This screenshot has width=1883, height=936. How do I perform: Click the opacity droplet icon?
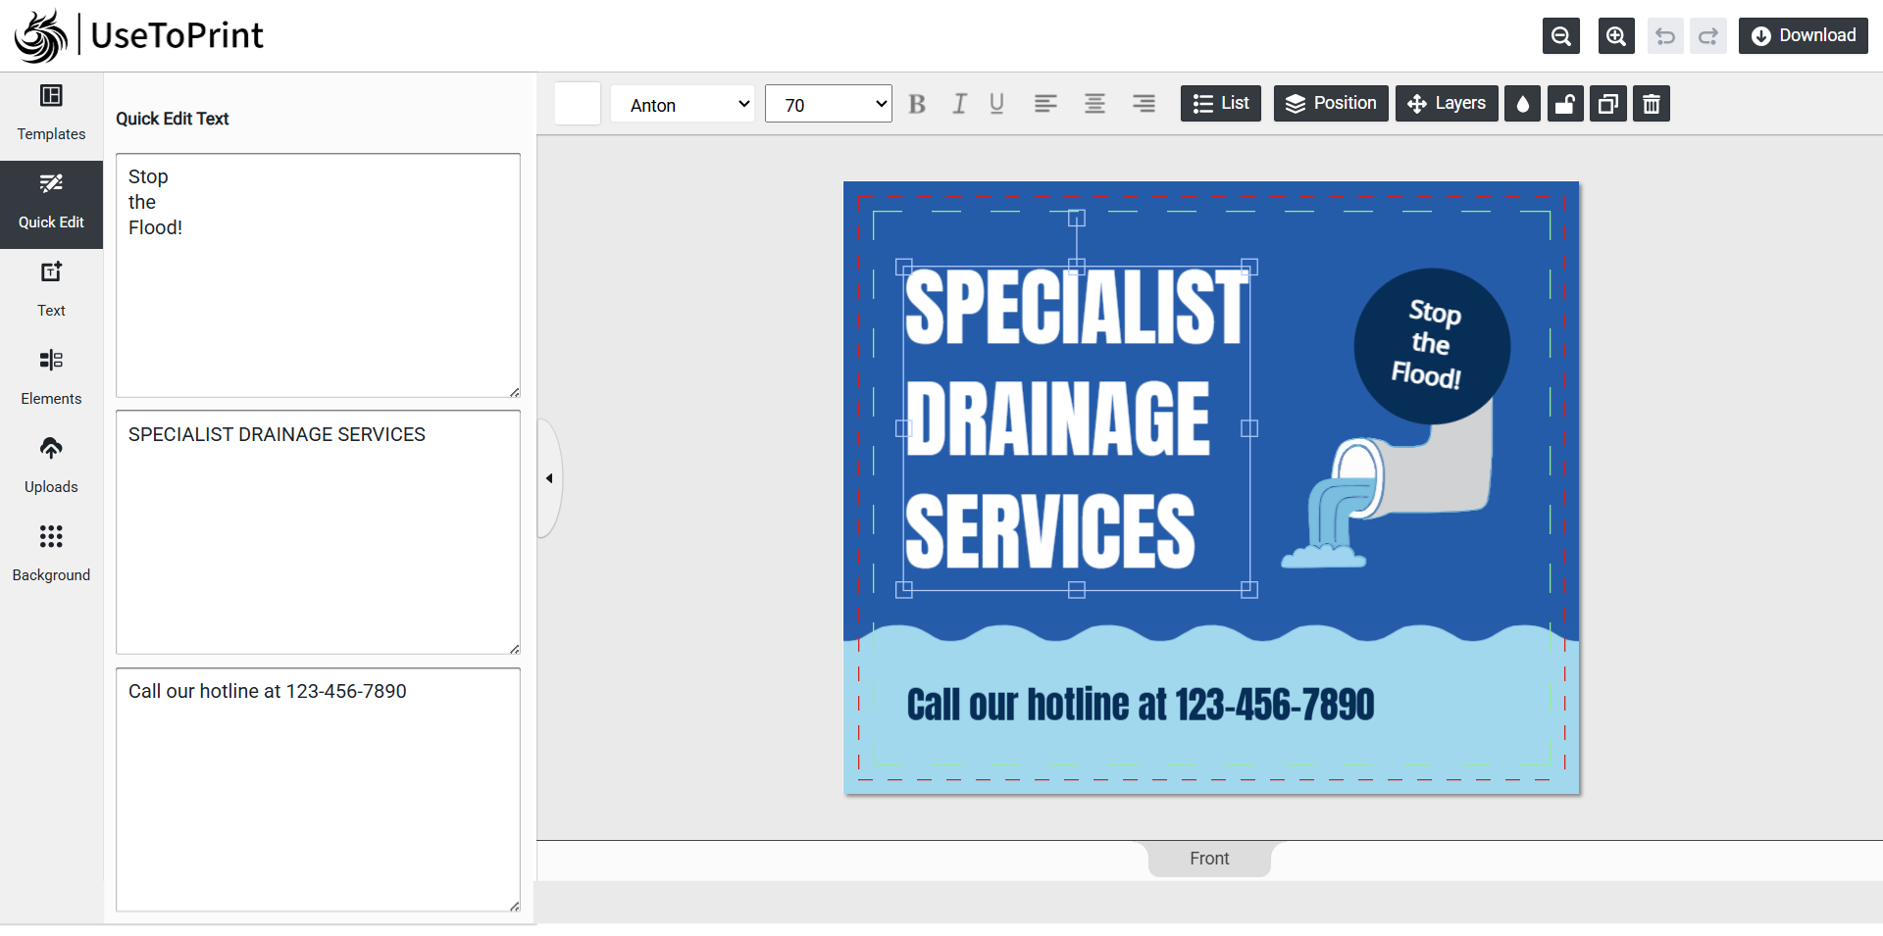point(1522,104)
